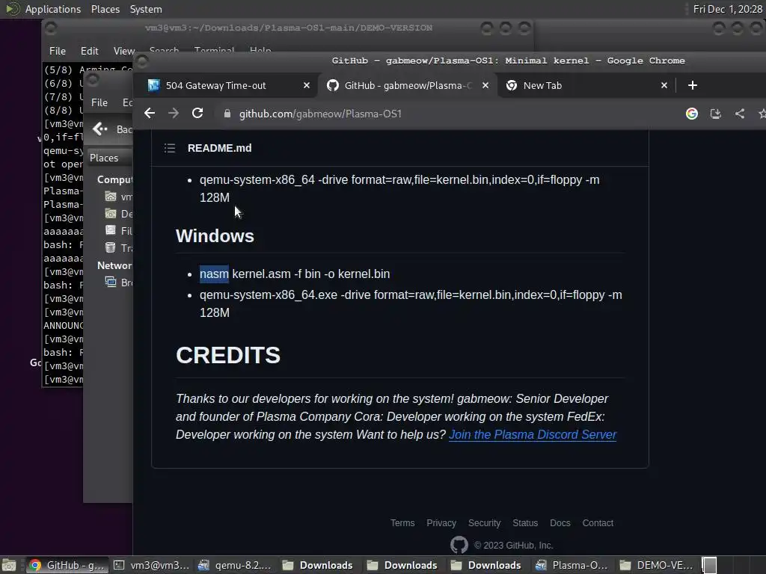
Task: Open the README outline list icon
Action: coord(170,148)
